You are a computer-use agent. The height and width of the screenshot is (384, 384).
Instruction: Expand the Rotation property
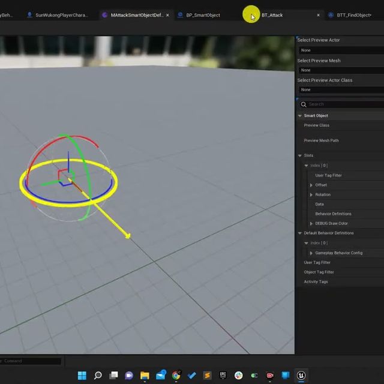coord(311,194)
